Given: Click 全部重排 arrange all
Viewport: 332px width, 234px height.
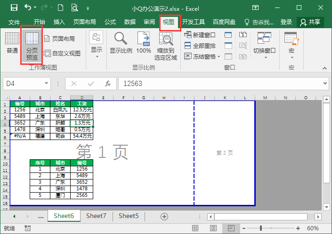Looking at the screenshot, I should tap(200, 46).
